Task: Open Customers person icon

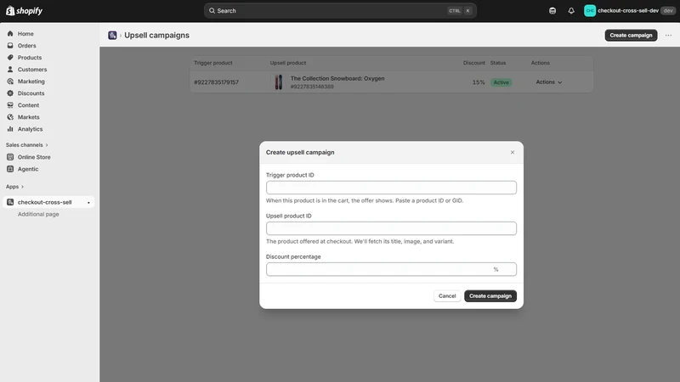Action: (10, 70)
